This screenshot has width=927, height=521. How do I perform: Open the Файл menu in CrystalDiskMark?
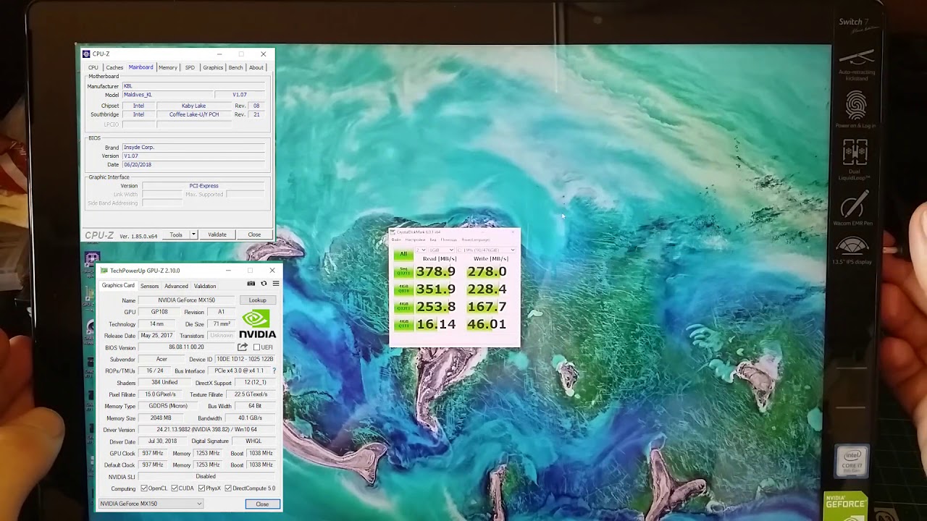pyautogui.click(x=397, y=240)
